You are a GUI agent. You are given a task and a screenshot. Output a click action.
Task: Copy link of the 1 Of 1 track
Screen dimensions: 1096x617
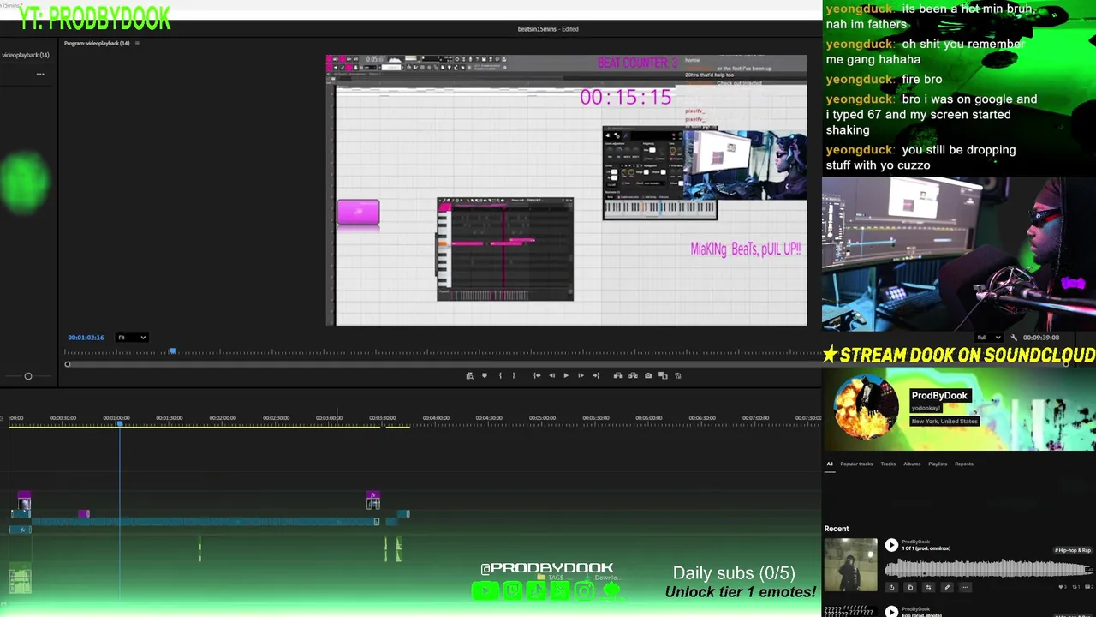[x=910, y=587]
